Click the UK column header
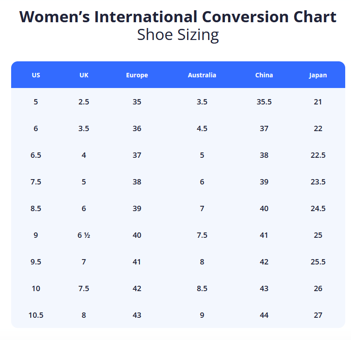This screenshot has height=340, width=351. 84,75
